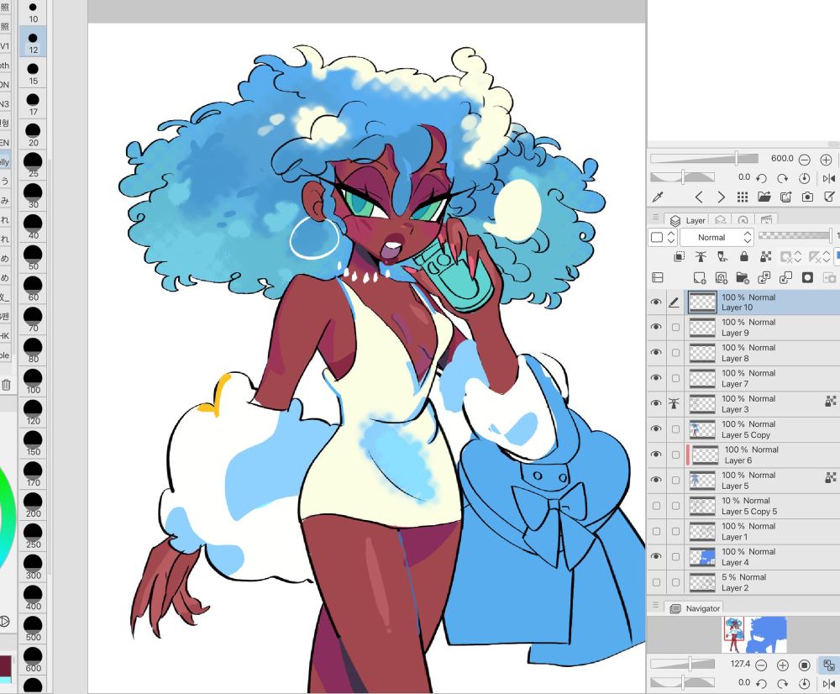Hide Layer 10 using its eye icon
This screenshot has height=694, width=840.
click(x=656, y=302)
